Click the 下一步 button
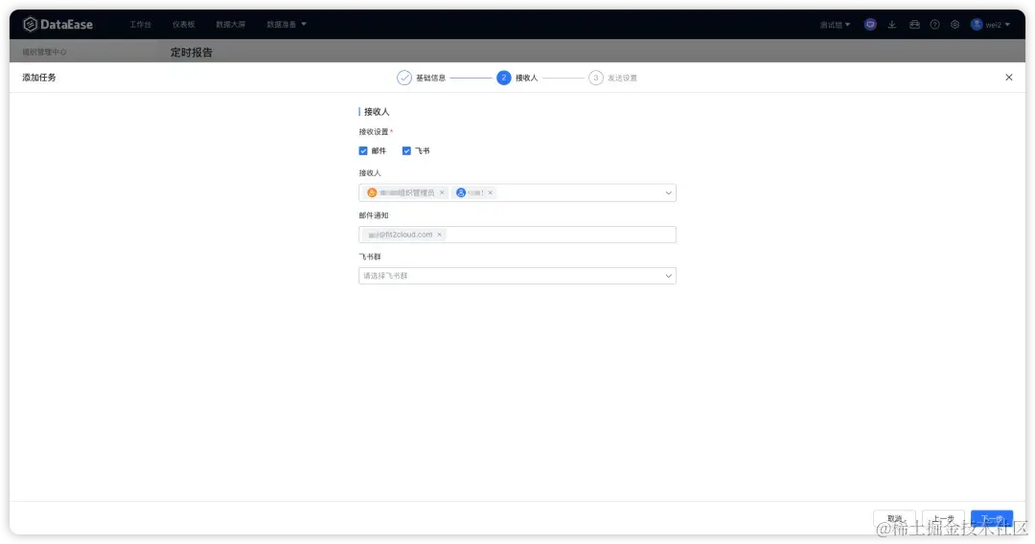 (x=992, y=519)
